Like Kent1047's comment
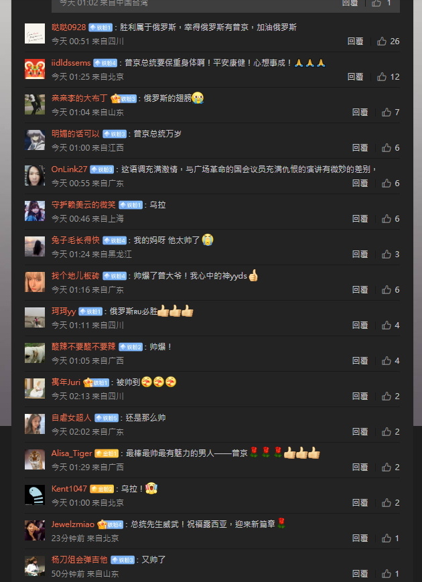 click(x=386, y=502)
